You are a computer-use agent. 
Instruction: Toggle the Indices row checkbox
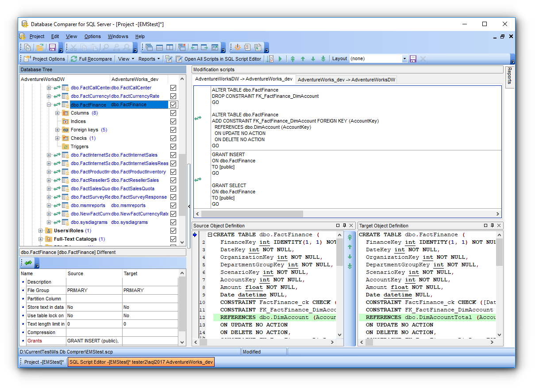point(173,122)
